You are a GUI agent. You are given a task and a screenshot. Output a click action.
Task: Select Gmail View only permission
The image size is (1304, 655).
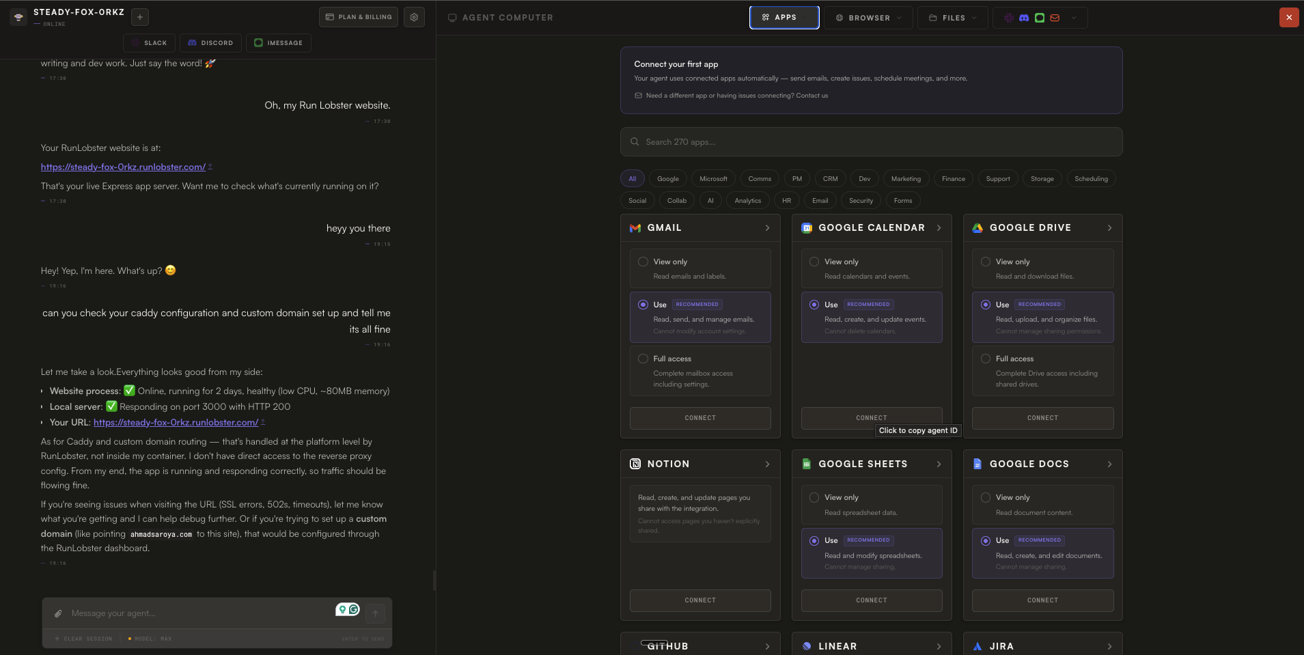pyautogui.click(x=700, y=268)
